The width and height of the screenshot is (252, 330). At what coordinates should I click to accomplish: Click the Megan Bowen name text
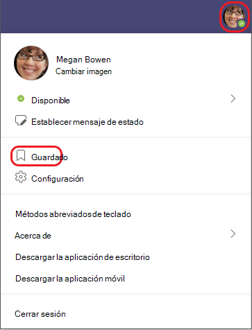[83, 60]
